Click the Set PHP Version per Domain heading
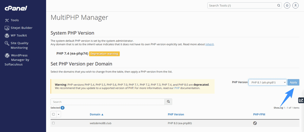Screen dimensions: 304x132 pos(81,64)
